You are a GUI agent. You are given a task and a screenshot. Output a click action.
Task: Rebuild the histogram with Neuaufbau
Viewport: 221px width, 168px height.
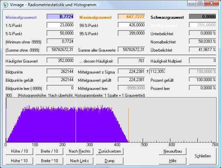(172, 151)
